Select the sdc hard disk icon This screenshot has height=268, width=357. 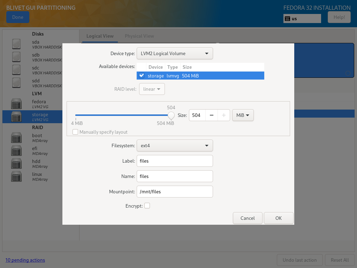[16, 70]
